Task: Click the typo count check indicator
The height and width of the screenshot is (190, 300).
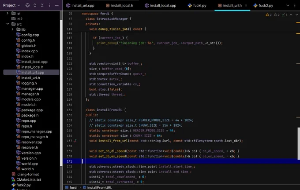Action: coord(284,15)
